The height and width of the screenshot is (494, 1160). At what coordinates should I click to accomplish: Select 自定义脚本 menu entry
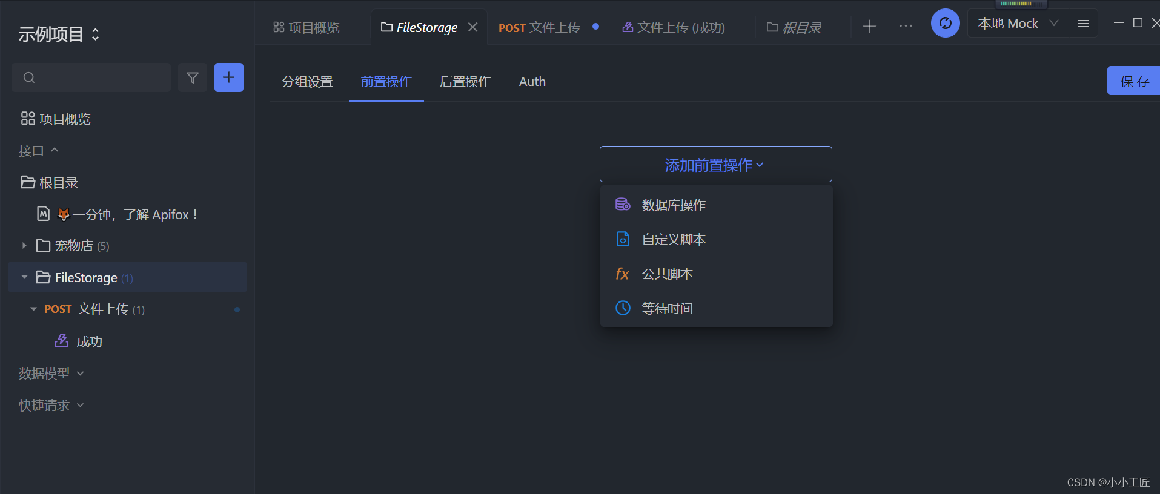coord(716,239)
